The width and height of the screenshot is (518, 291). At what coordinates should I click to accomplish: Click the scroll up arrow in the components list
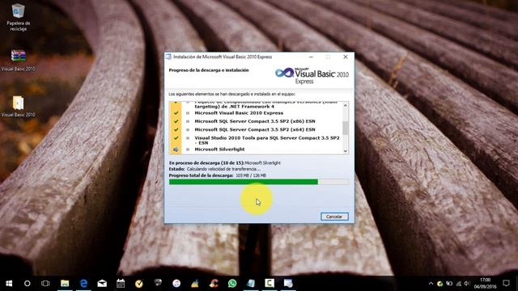point(346,106)
